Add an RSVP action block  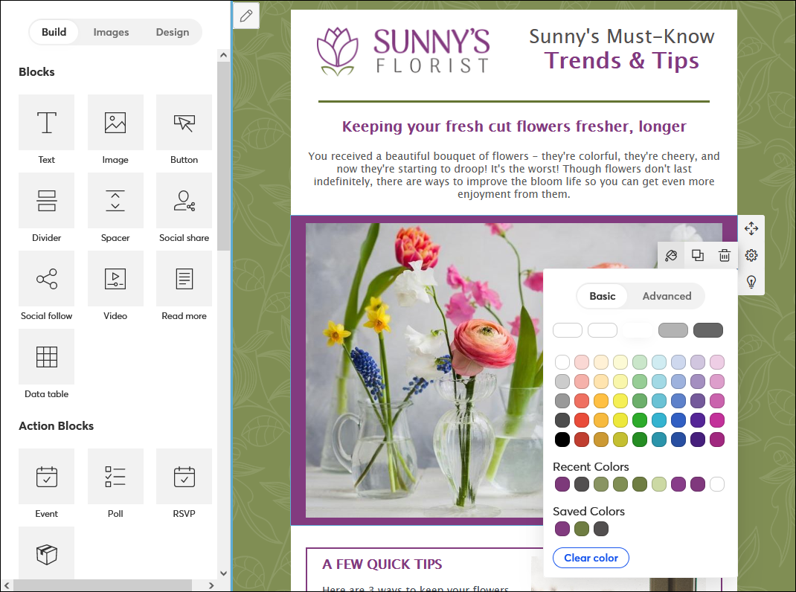(x=184, y=476)
